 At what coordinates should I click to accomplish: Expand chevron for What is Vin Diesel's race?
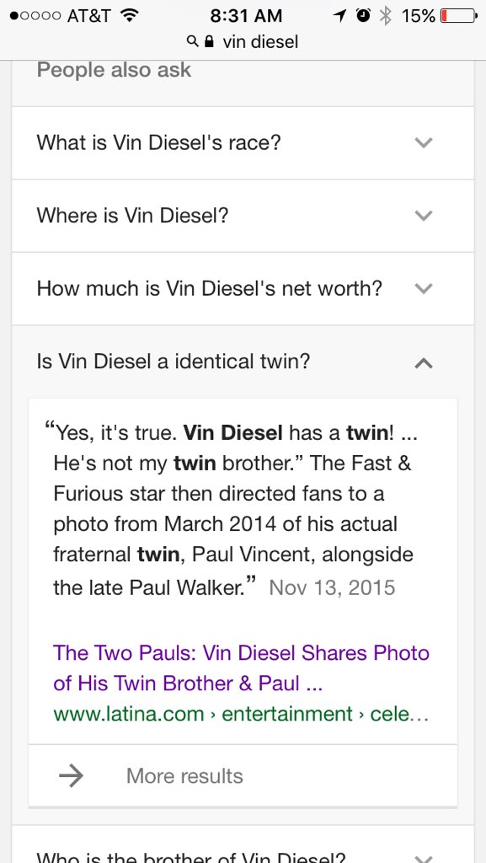424,143
